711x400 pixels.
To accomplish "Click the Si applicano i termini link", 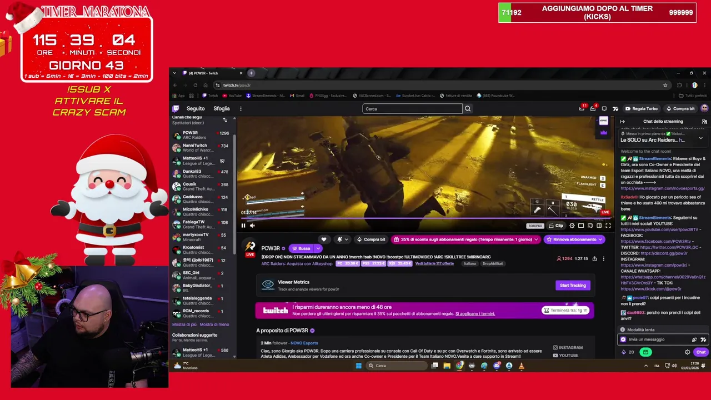I will tap(475, 314).
